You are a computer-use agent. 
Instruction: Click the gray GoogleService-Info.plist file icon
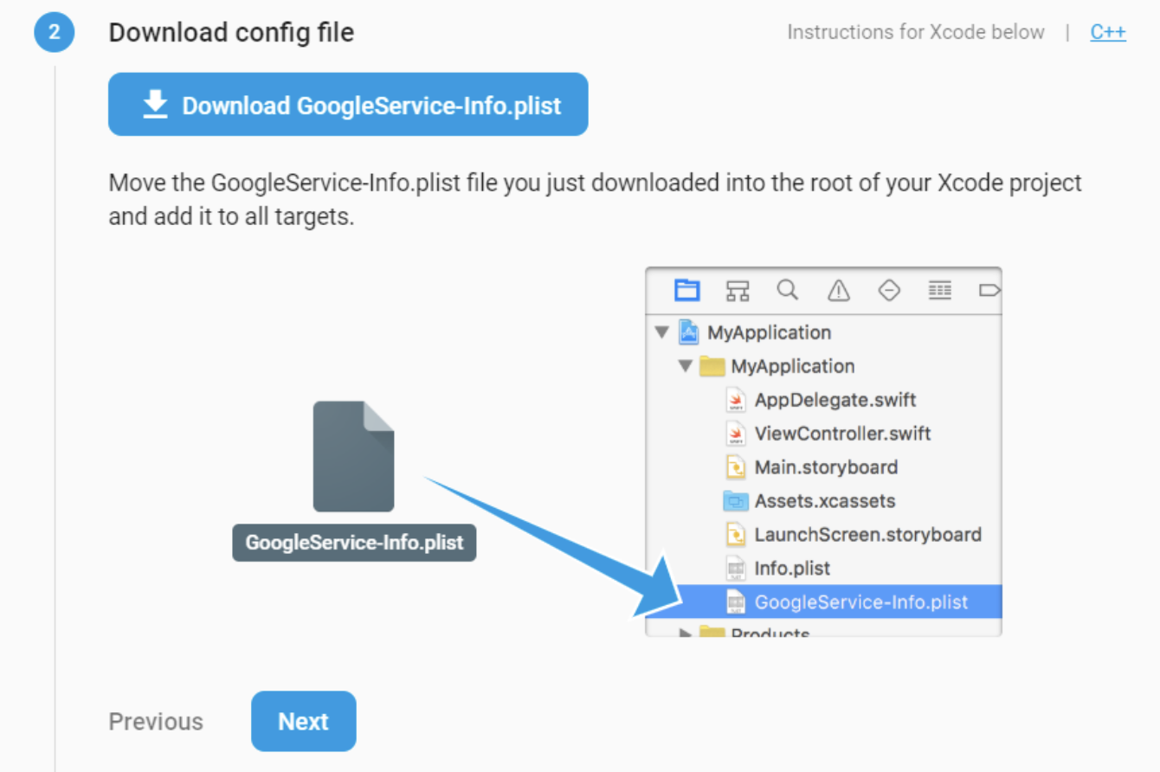353,456
